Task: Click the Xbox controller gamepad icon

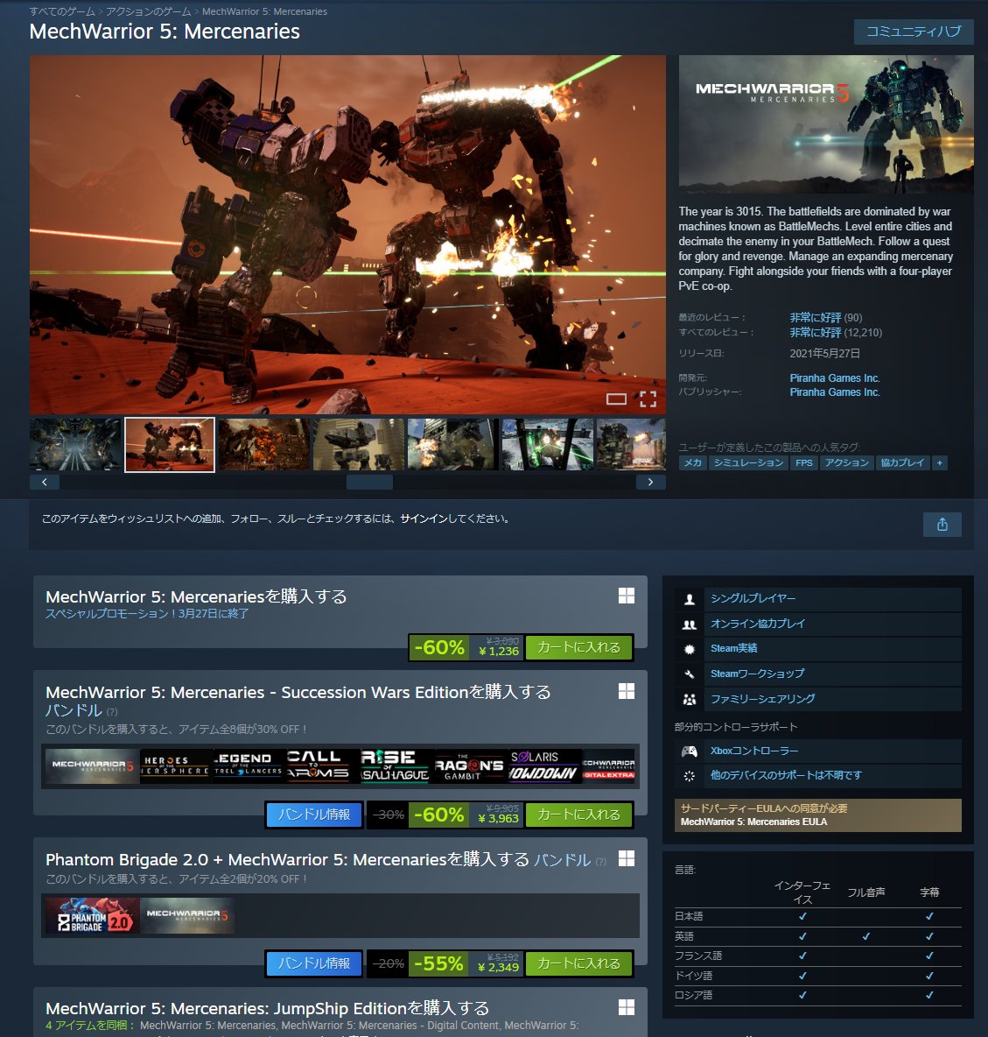Action: tap(690, 751)
